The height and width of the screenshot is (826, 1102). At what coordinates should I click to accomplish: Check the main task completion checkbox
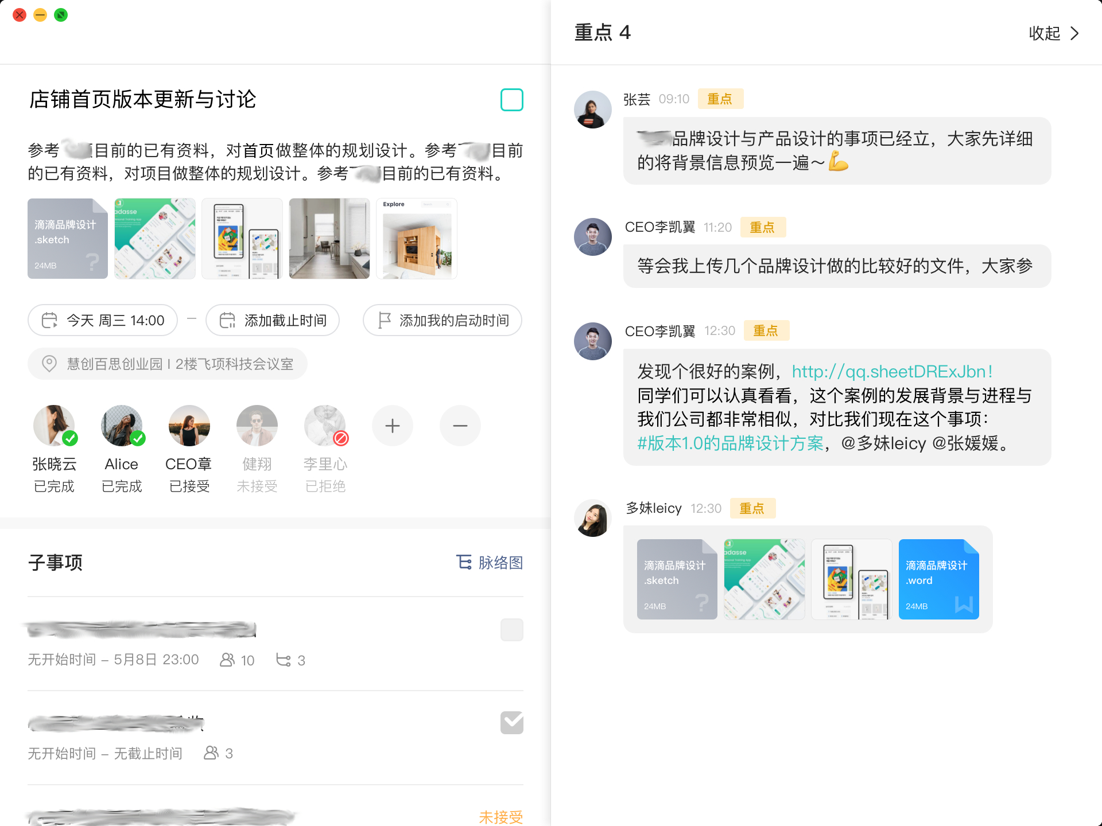[x=512, y=100]
